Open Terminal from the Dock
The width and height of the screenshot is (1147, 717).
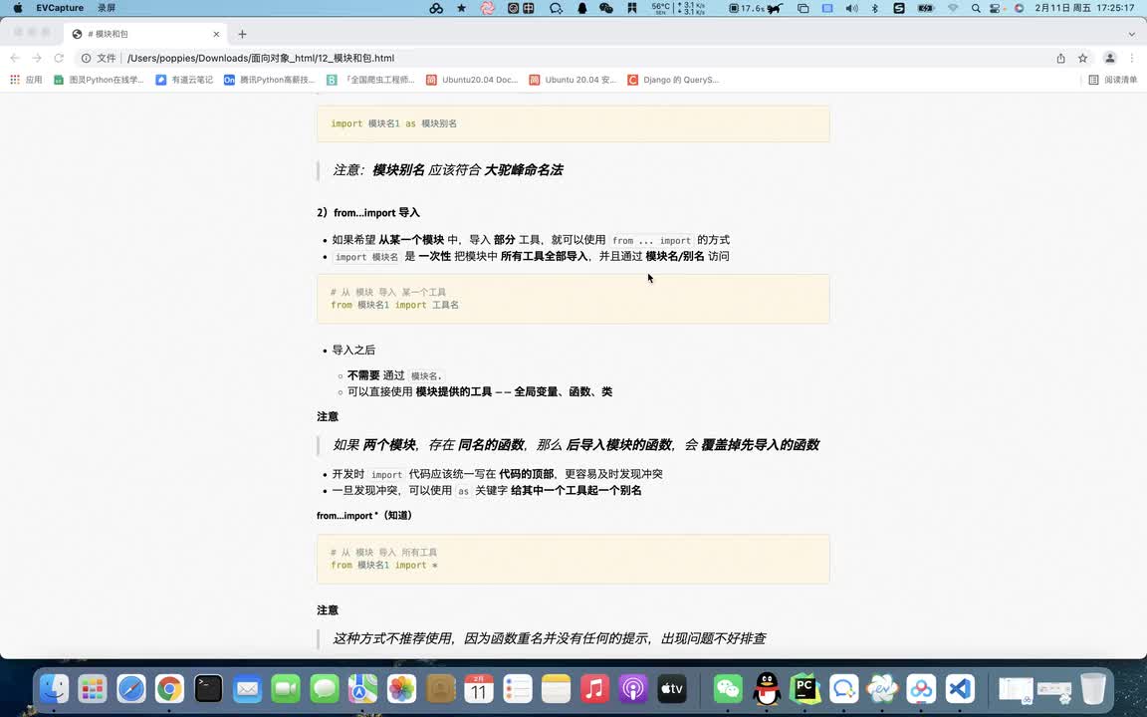coord(208,688)
